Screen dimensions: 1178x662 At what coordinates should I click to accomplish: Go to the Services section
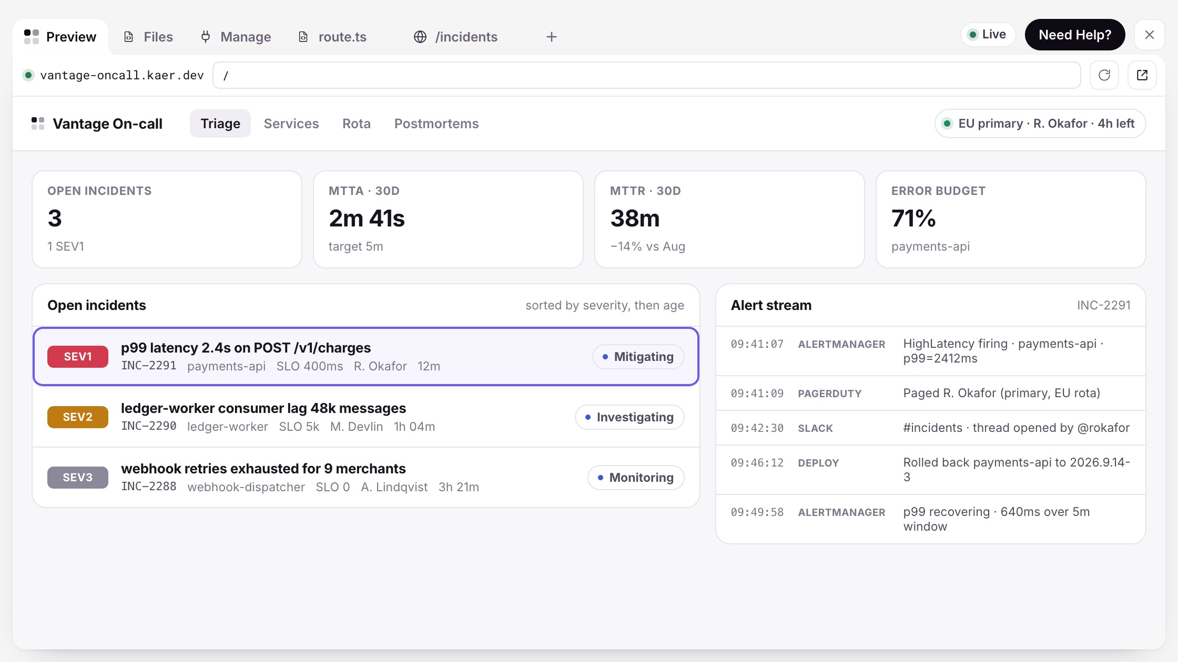coord(291,123)
